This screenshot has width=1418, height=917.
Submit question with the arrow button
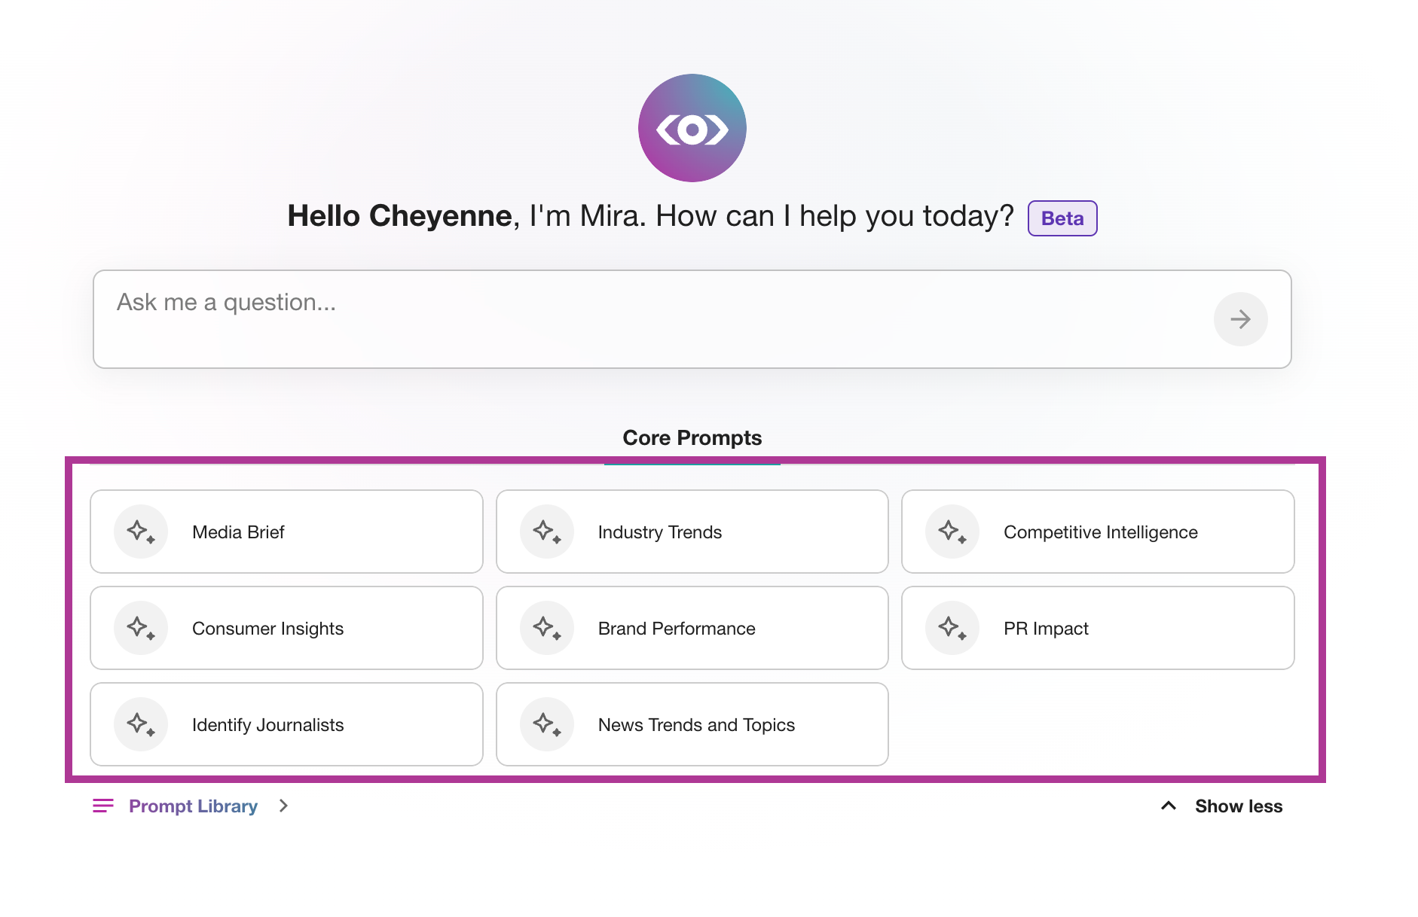(x=1240, y=319)
